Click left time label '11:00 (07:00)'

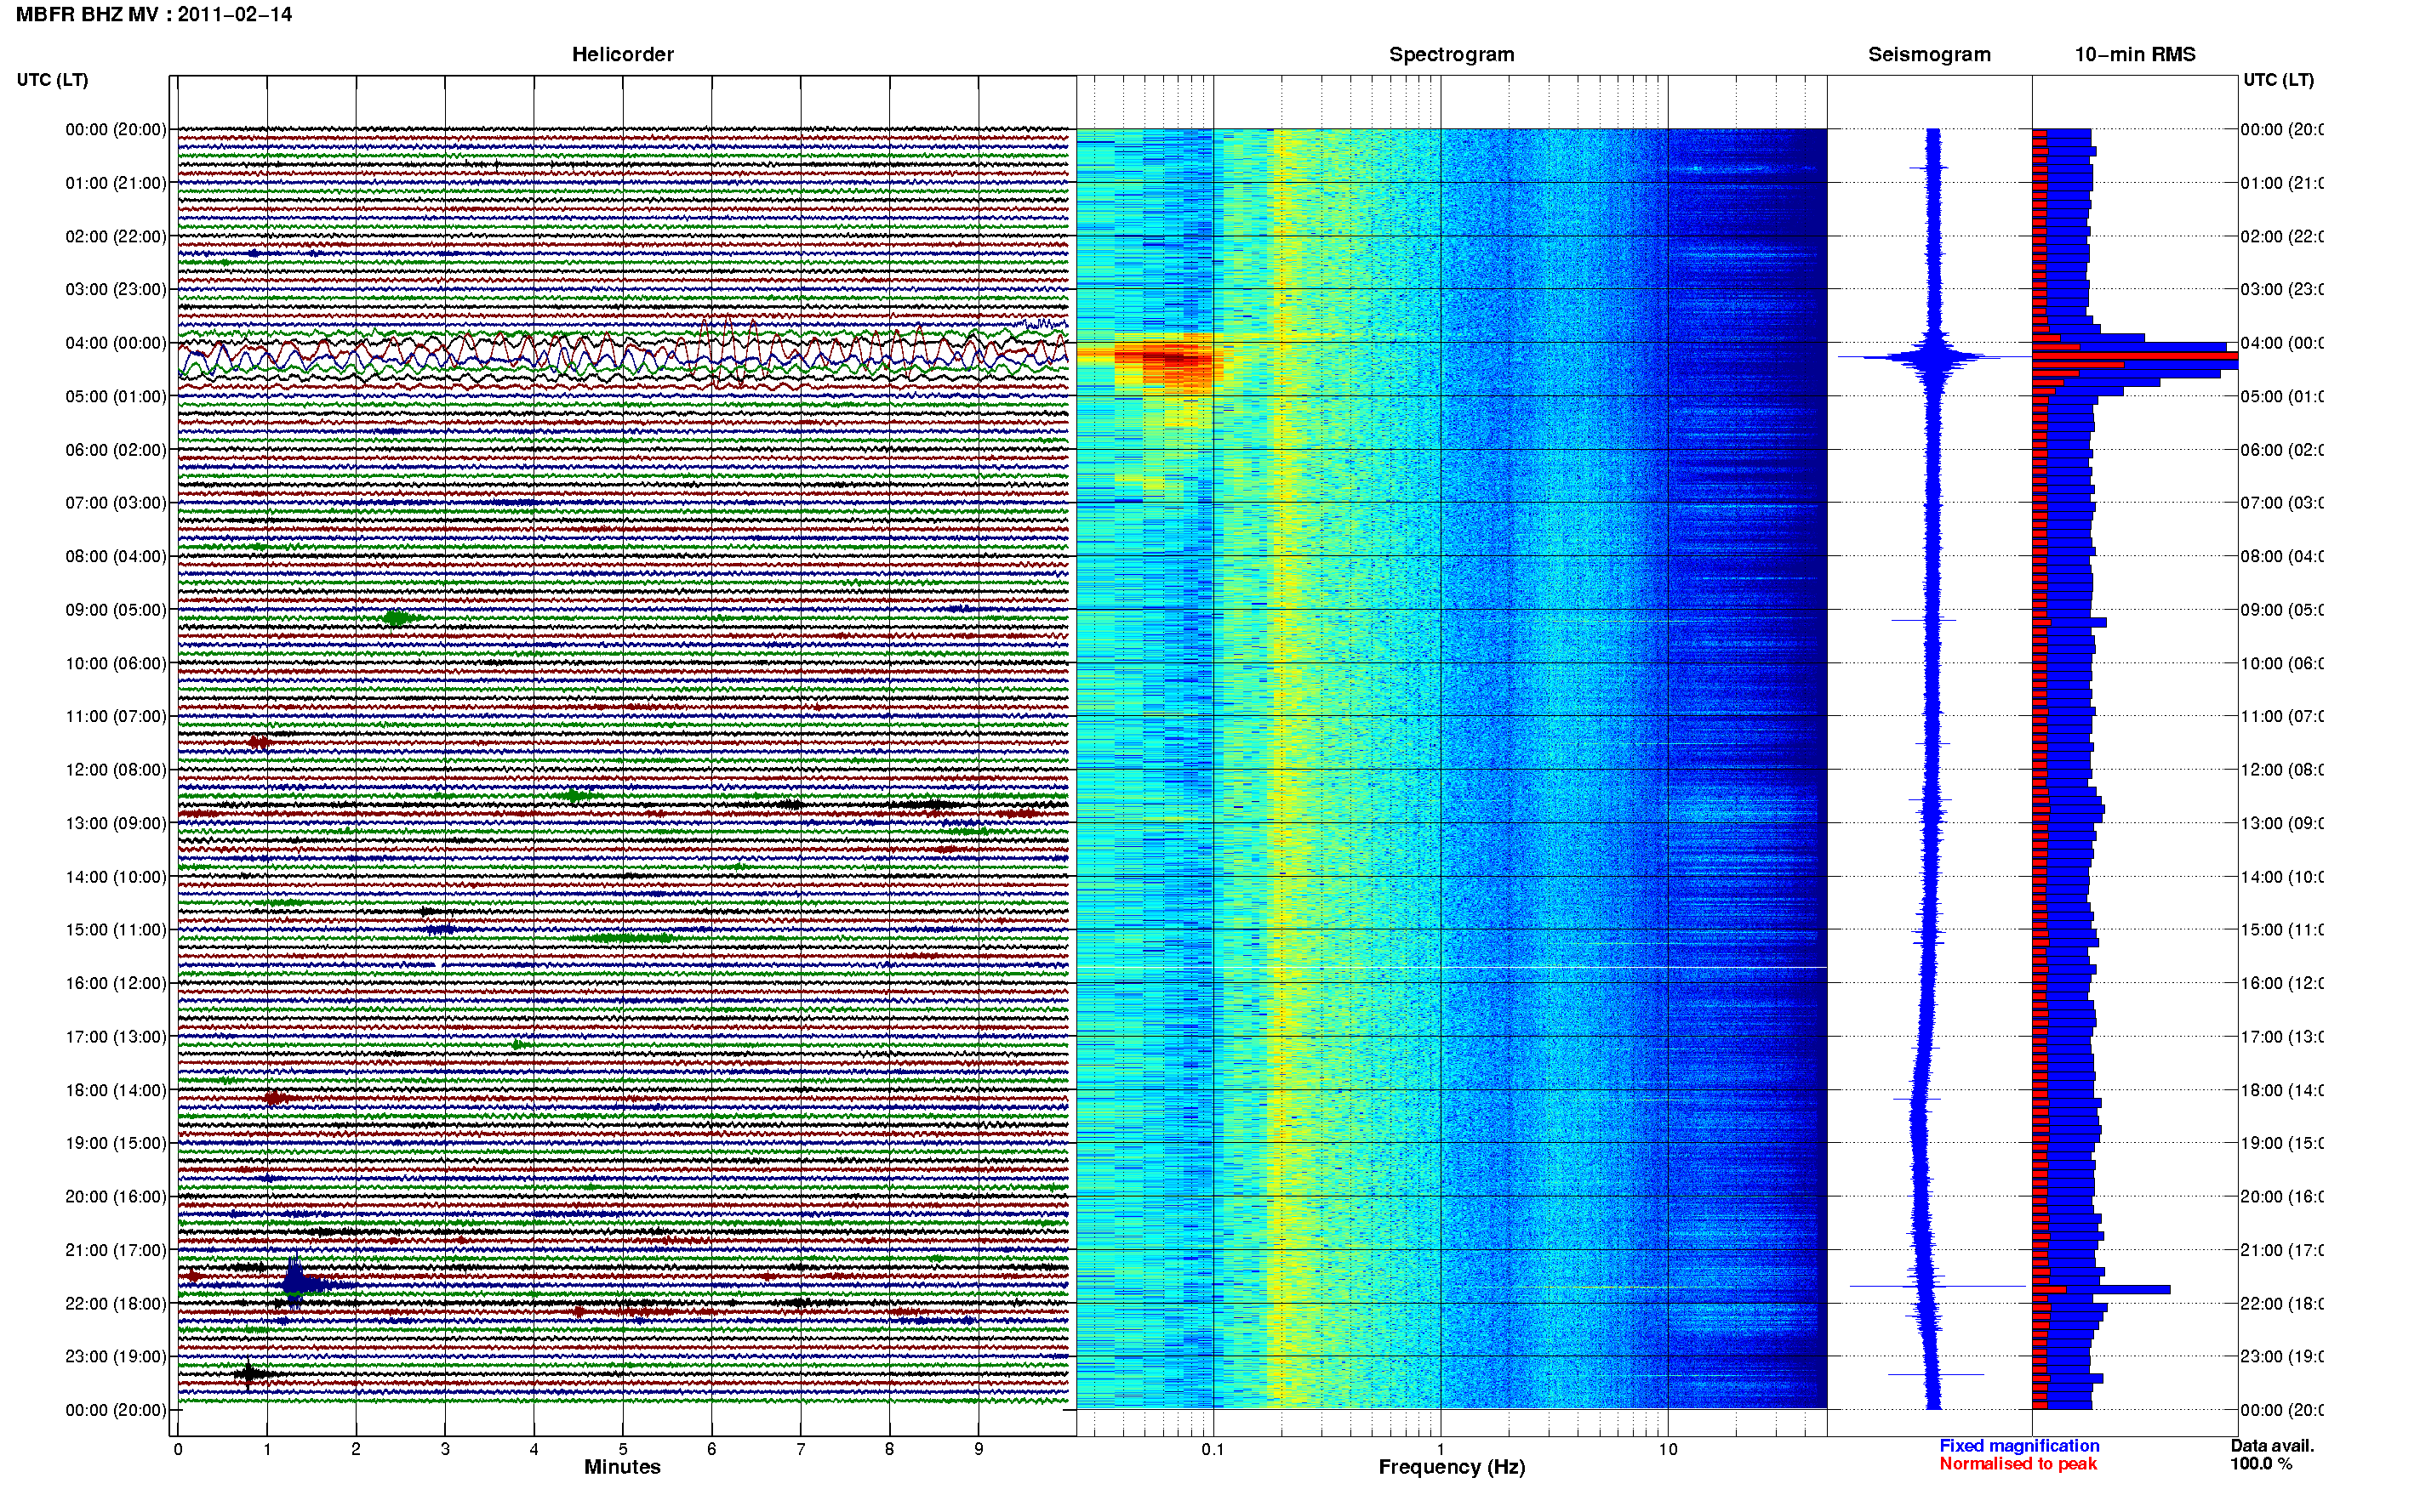point(116,716)
